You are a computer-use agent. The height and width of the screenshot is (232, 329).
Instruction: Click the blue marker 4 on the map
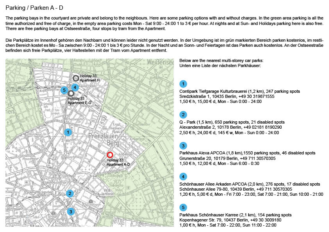tap(75, 87)
